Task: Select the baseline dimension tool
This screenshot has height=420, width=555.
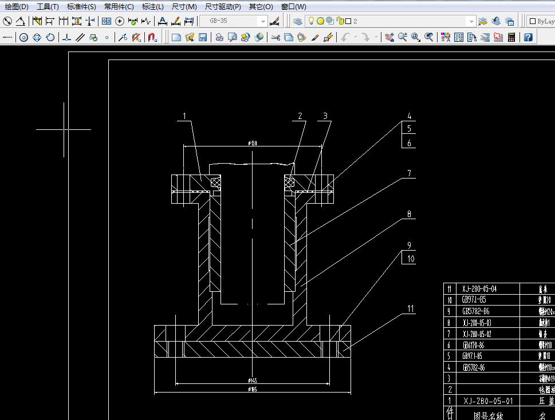Action: (x=50, y=21)
